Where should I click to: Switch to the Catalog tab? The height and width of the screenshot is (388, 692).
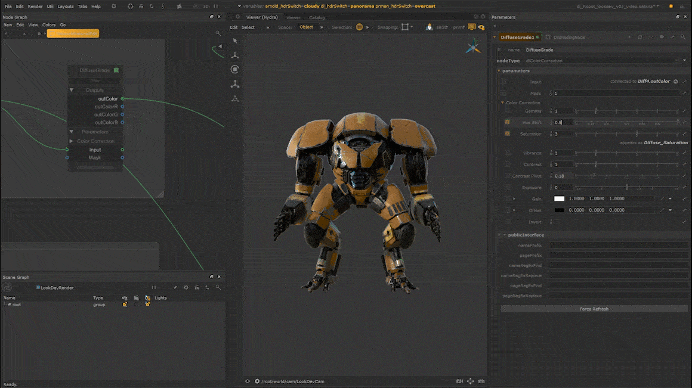[x=317, y=17]
